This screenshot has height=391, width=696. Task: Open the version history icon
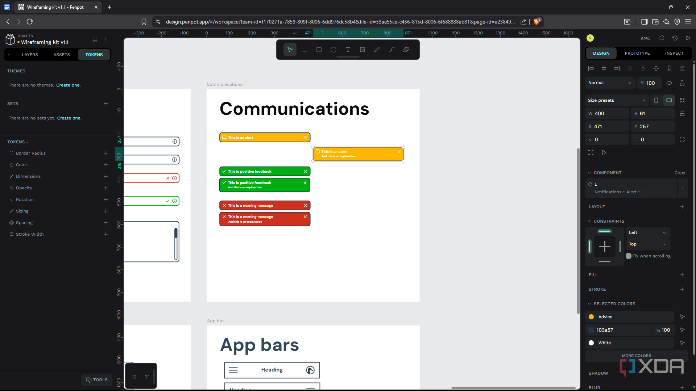[x=675, y=38]
